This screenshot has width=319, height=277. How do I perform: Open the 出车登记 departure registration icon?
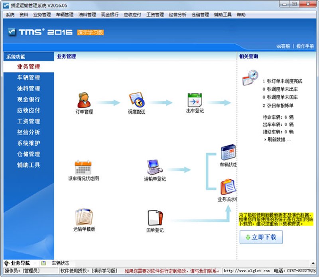195,100
